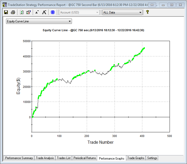Screen dimensions: 187x164
Task: Select the Periodical Returns tab
Action: (x=85, y=158)
